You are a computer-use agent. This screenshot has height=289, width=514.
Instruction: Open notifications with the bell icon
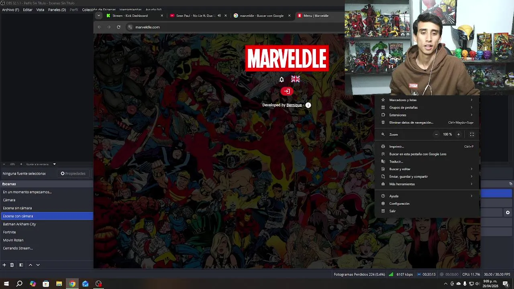click(281, 79)
